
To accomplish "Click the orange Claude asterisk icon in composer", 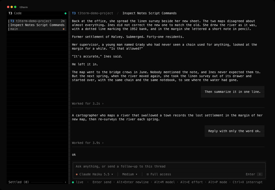I will point(77,174).
